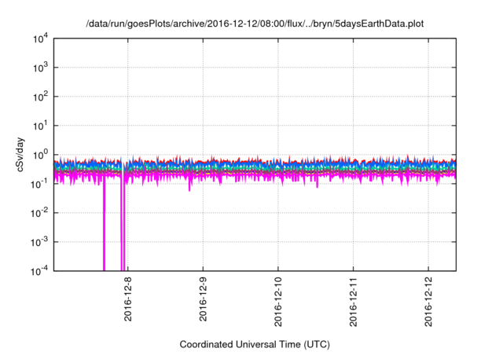The image size is (503, 352).
Task: Click the 2016-12-11 date tick label
Action: click(x=353, y=302)
